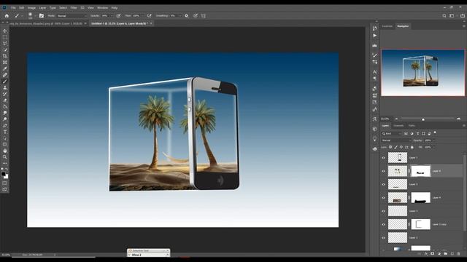Select the Rectangular Marquee tool
Viewport: 467px width, 262px height.
[x=5, y=37]
